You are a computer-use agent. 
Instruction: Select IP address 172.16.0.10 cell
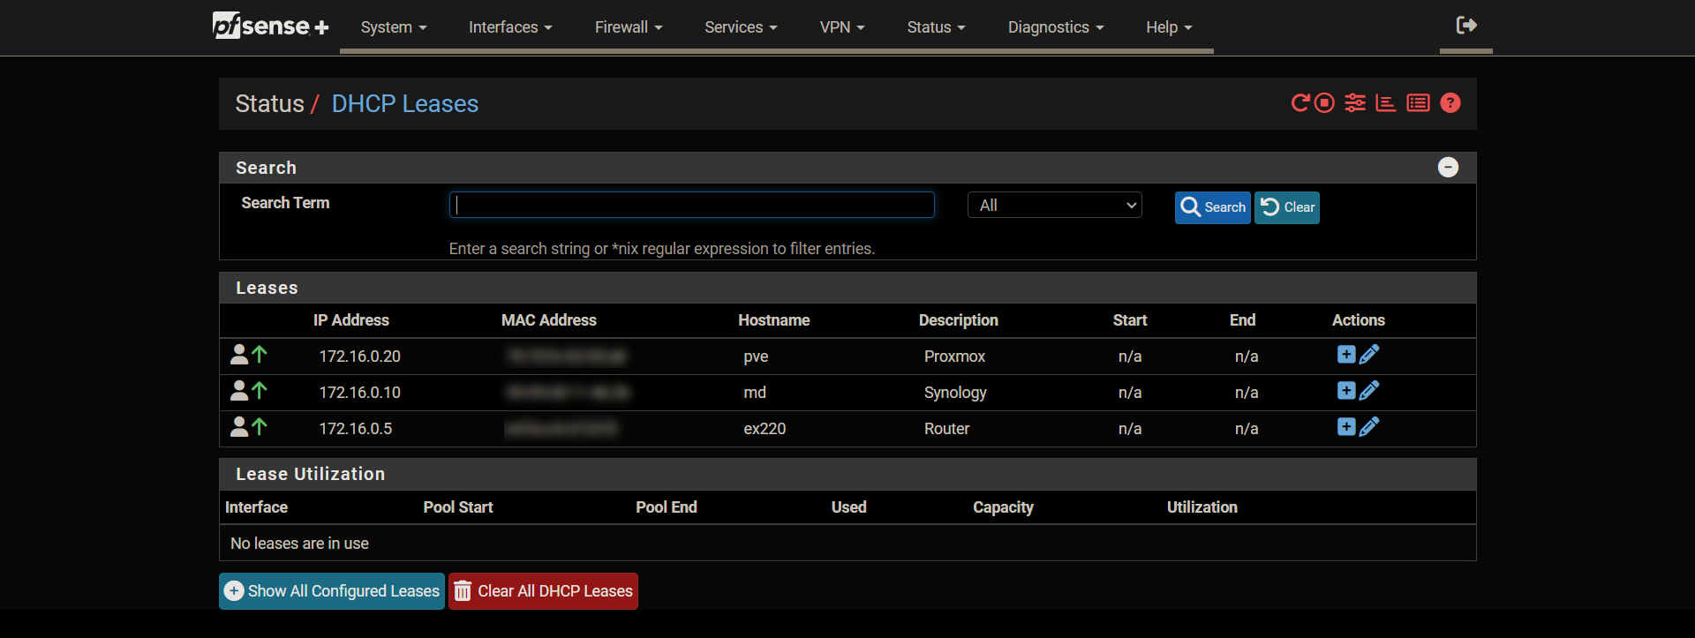[x=360, y=393]
